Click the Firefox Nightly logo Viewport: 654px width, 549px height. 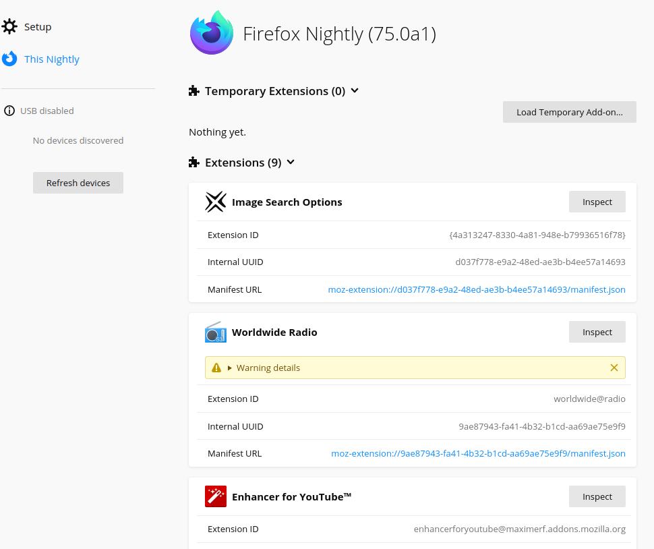pyautogui.click(x=212, y=33)
